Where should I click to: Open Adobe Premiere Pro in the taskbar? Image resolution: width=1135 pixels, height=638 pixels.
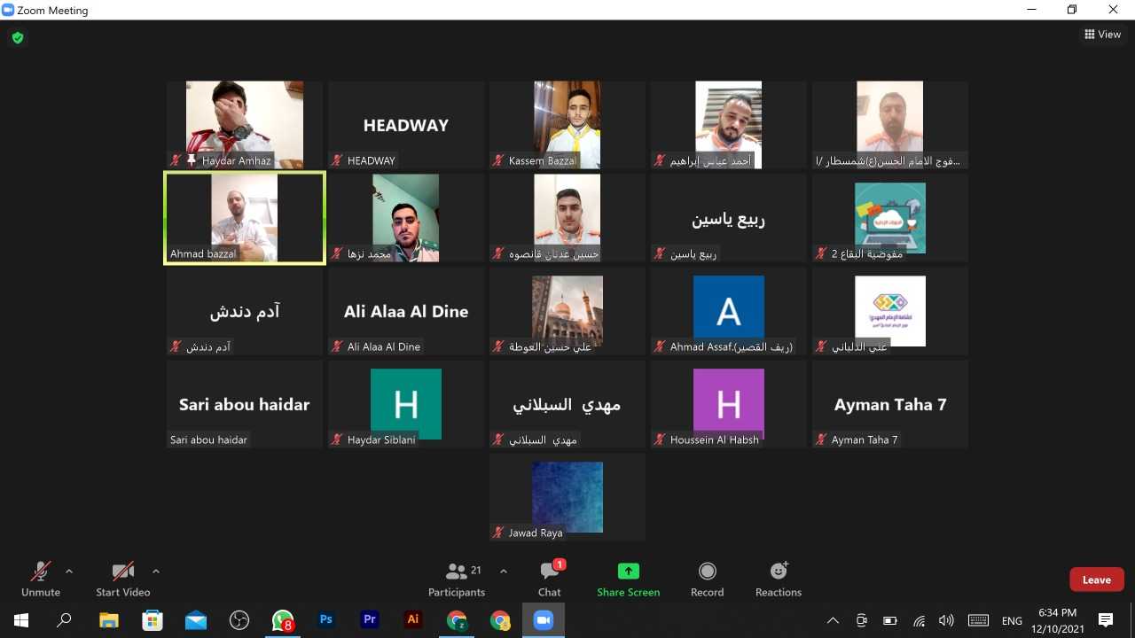point(370,620)
